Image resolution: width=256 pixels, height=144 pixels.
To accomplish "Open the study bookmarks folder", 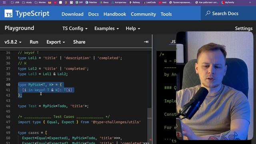I will coord(27,2).
